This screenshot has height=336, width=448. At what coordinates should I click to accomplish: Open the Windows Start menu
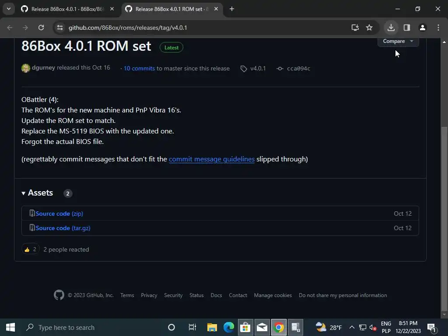tap(10, 327)
